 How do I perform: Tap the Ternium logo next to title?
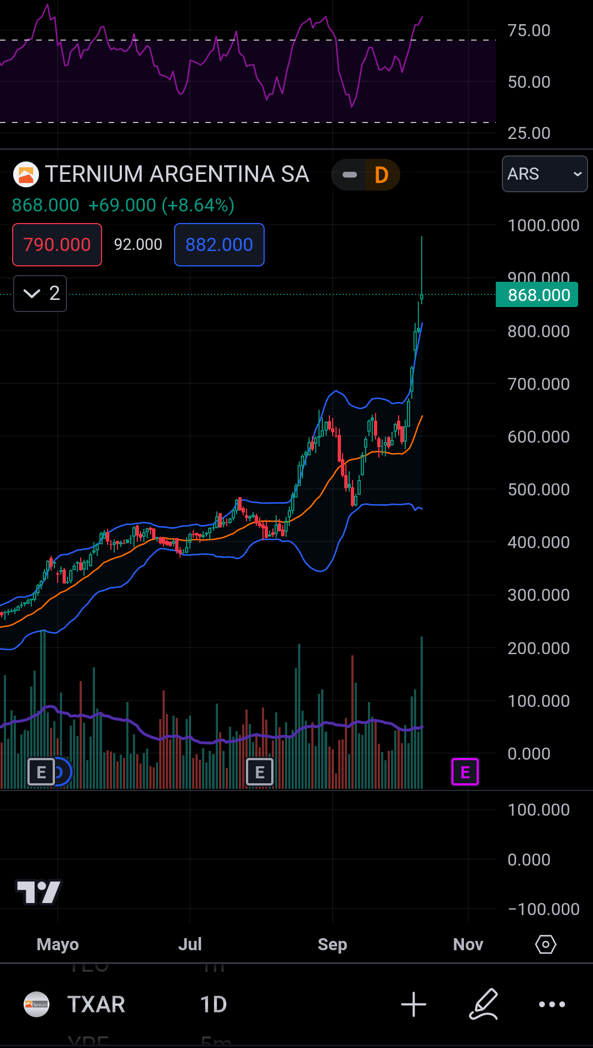pyautogui.click(x=26, y=175)
